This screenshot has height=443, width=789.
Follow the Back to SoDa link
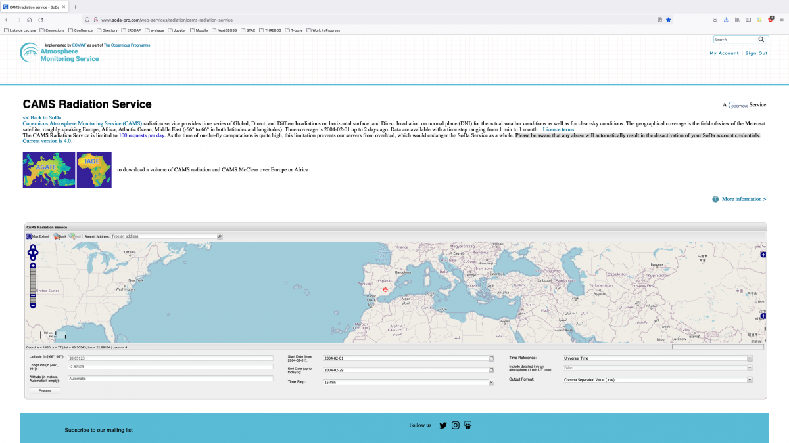click(42, 117)
